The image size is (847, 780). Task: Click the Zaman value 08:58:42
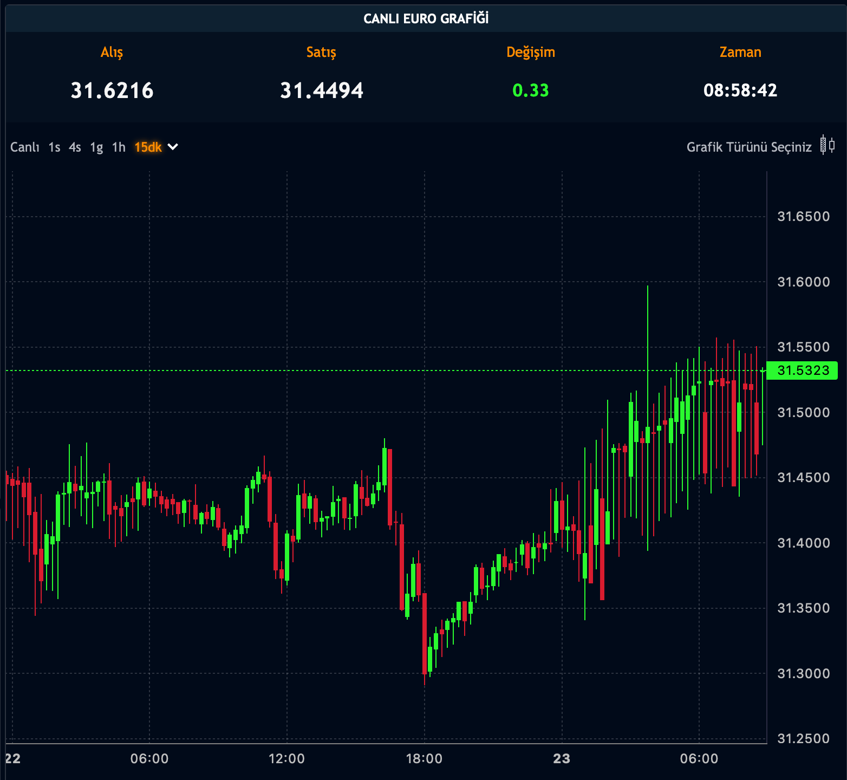pos(740,90)
